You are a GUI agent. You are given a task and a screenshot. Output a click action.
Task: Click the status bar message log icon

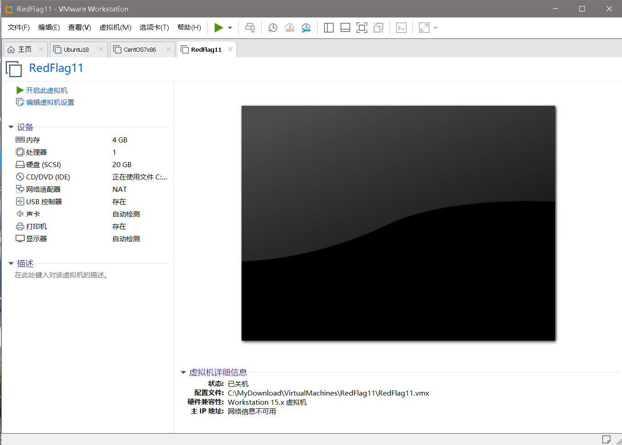tap(606, 440)
